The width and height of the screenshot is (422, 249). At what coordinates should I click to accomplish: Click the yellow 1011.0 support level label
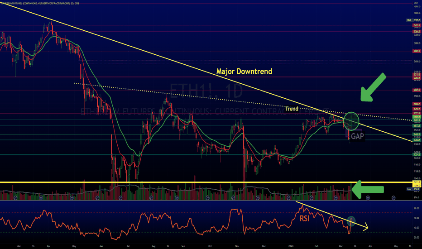pos(417,182)
